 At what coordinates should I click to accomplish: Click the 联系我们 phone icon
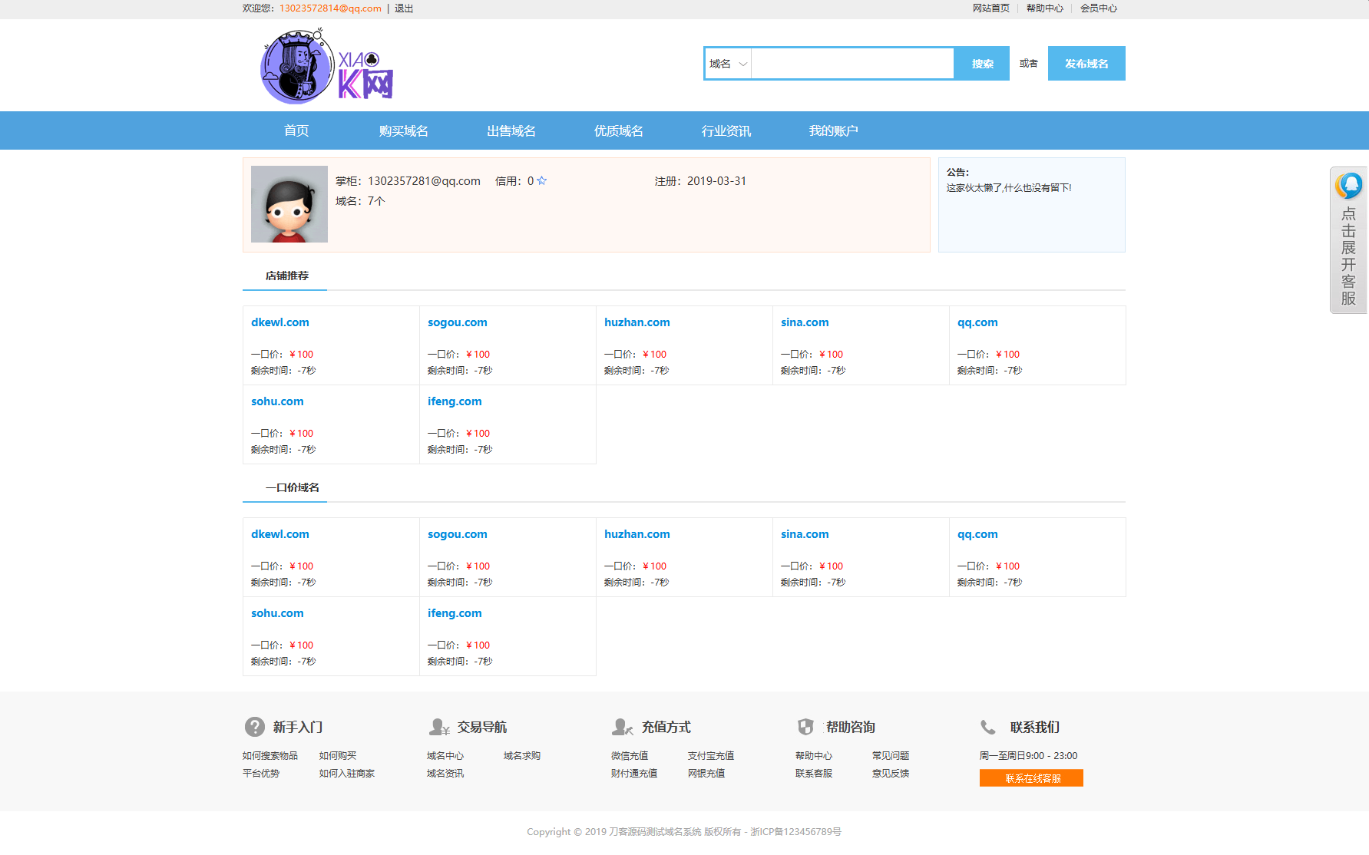point(988,727)
